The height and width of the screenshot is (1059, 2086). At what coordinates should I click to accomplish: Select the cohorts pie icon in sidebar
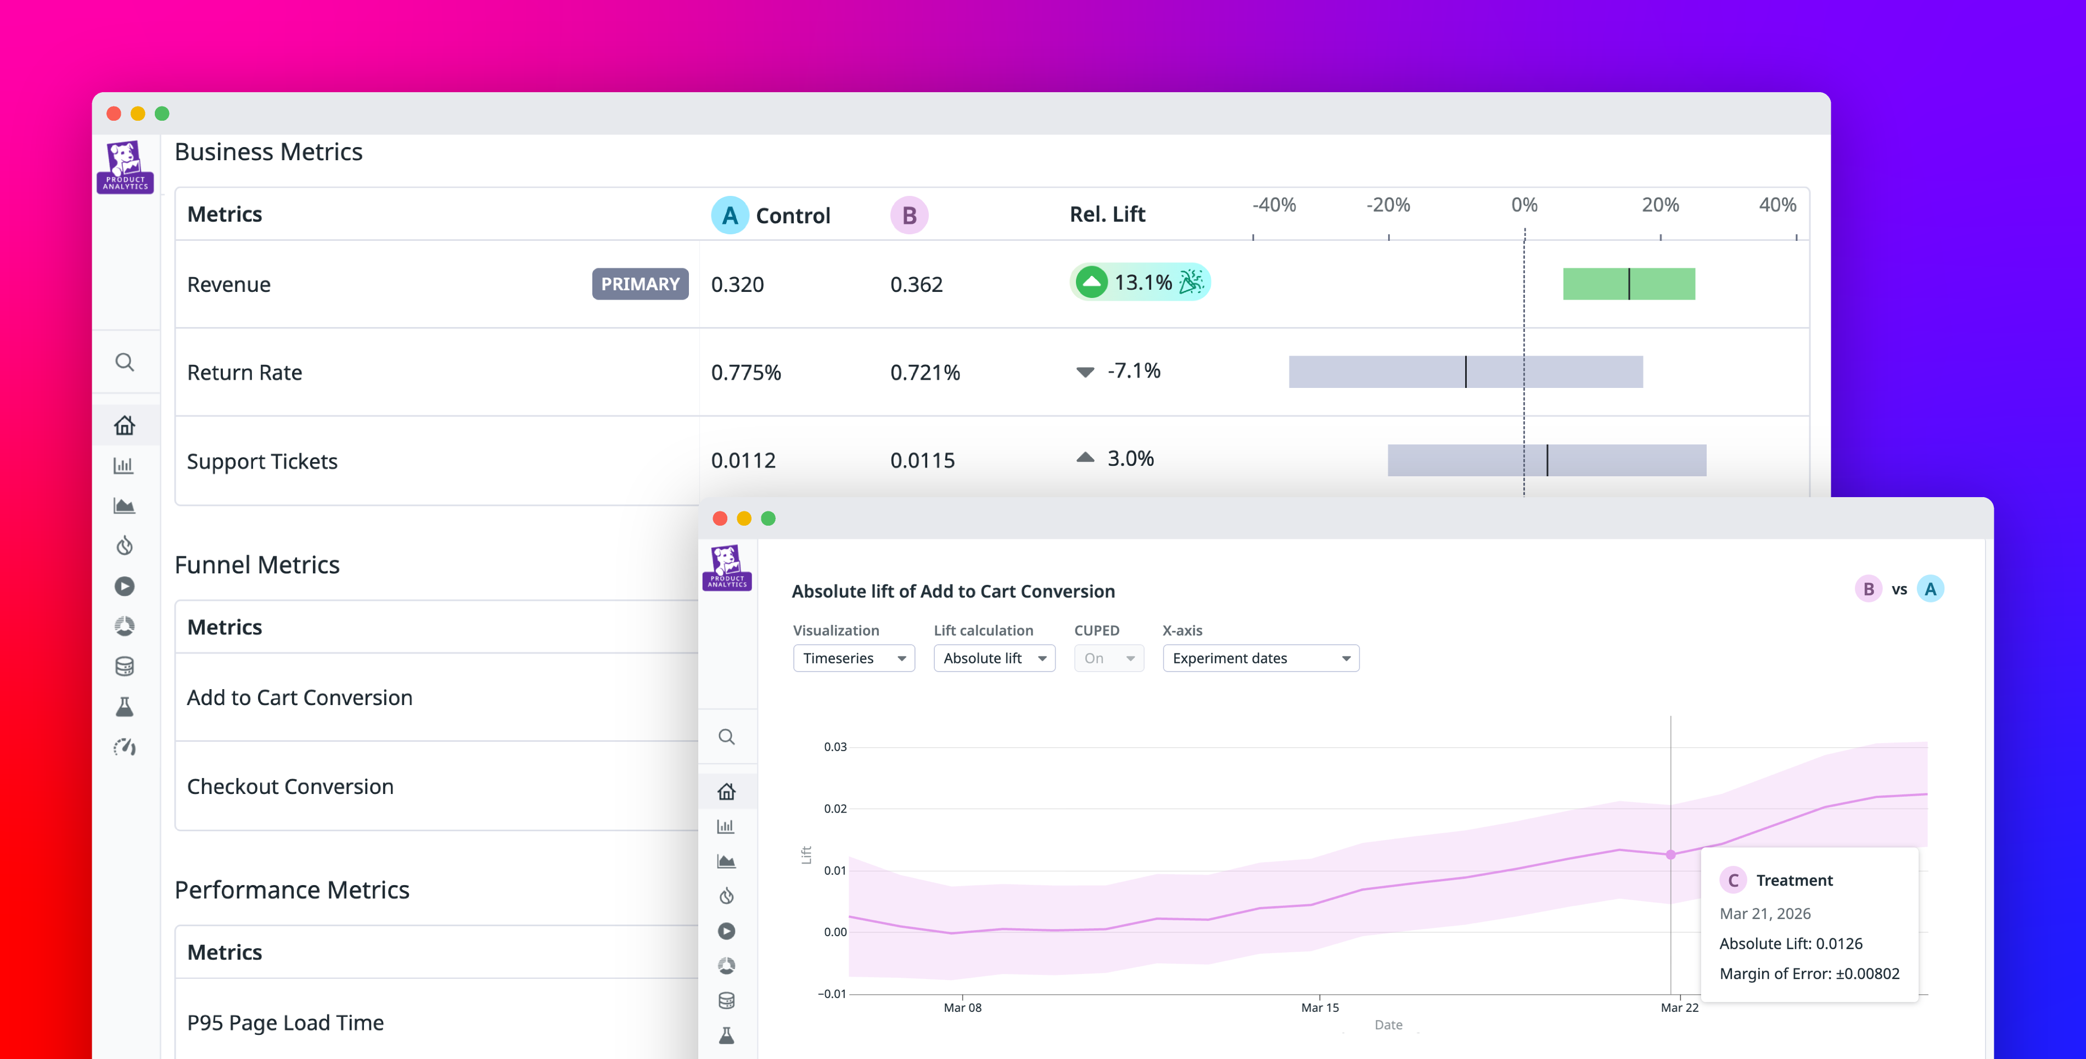(126, 626)
